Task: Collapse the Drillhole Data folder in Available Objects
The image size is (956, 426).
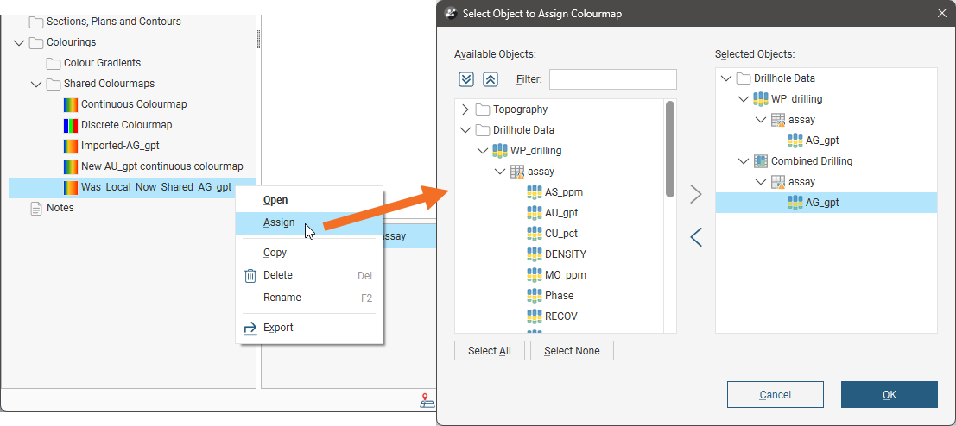Action: coord(465,130)
